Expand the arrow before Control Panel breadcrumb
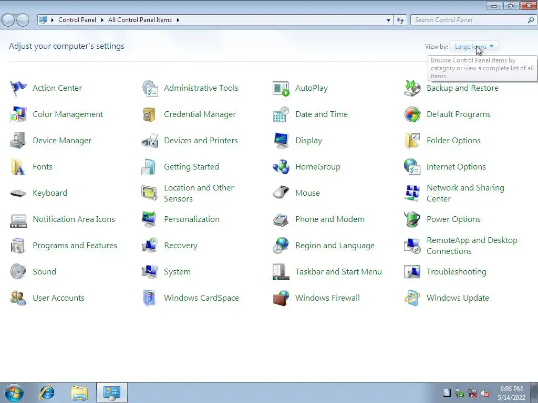This screenshot has width=538, height=403. (x=53, y=20)
